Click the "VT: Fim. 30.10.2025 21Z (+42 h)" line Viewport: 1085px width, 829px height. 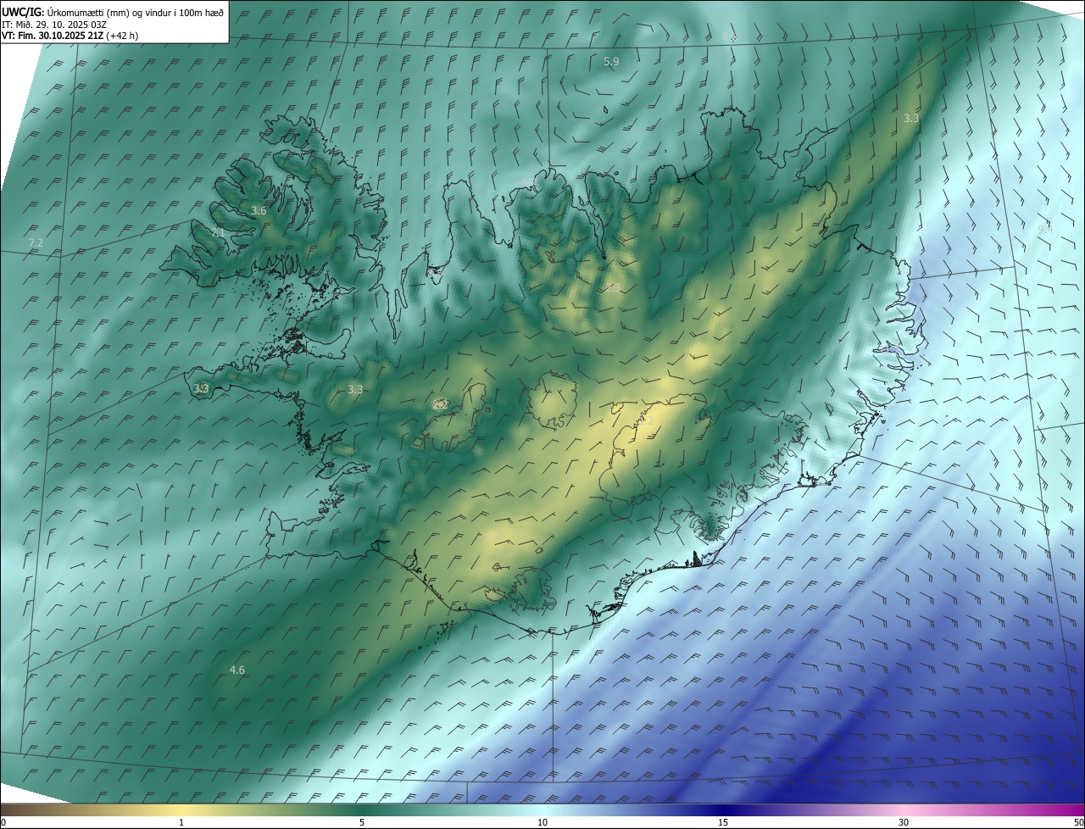click(70, 36)
